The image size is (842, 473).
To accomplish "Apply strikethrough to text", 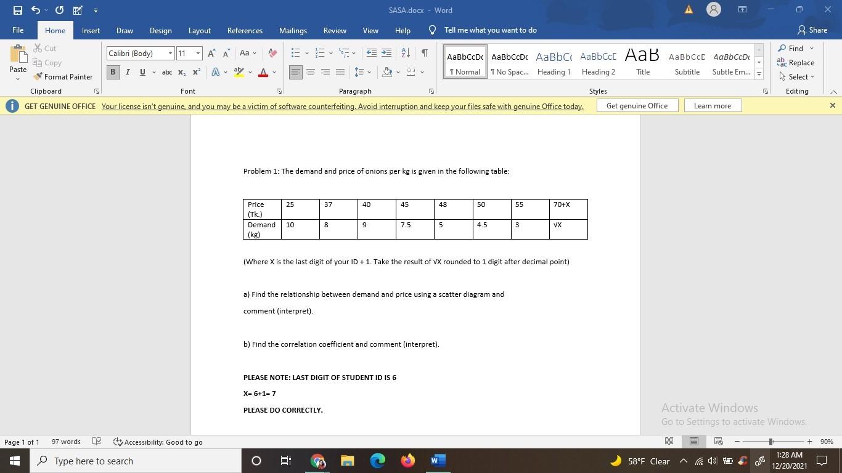I will click(165, 72).
